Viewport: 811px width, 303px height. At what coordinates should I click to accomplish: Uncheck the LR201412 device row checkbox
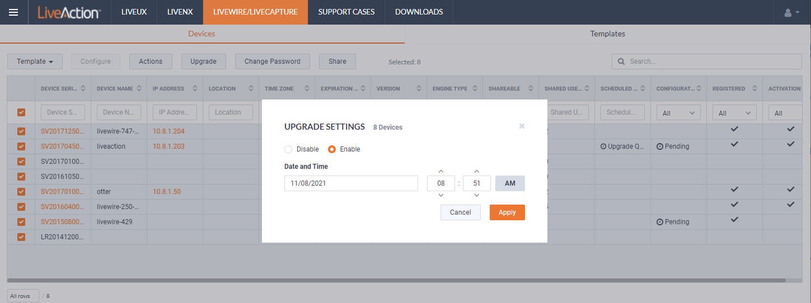pyautogui.click(x=21, y=237)
